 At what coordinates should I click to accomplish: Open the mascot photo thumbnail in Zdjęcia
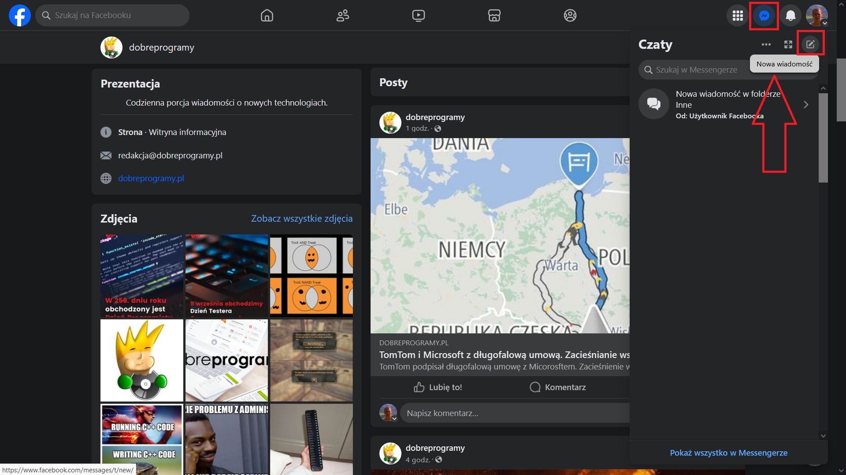pyautogui.click(x=141, y=360)
